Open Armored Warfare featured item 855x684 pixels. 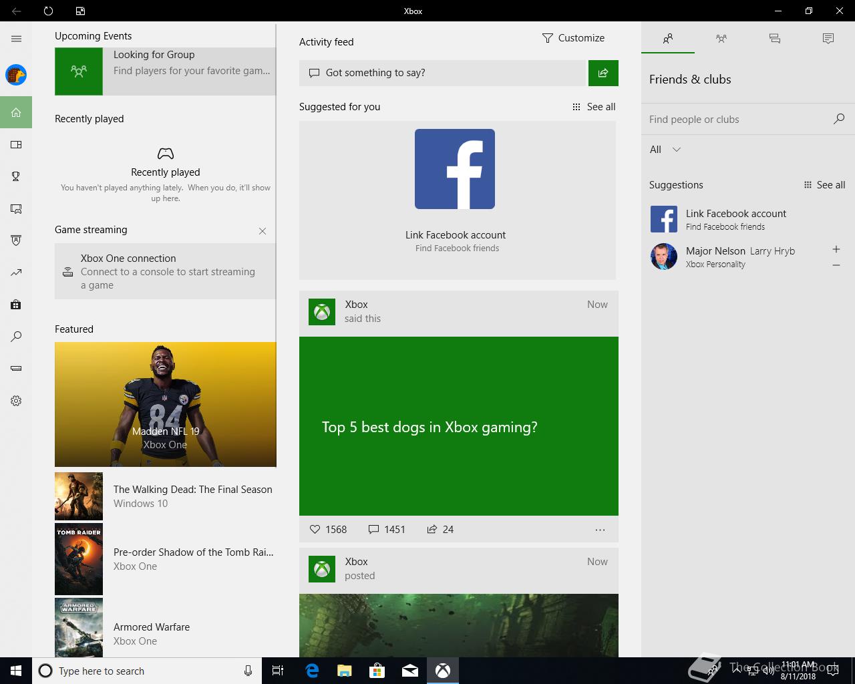point(165,628)
